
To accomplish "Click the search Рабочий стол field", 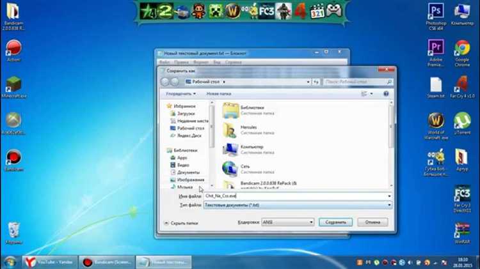I will click(358, 82).
